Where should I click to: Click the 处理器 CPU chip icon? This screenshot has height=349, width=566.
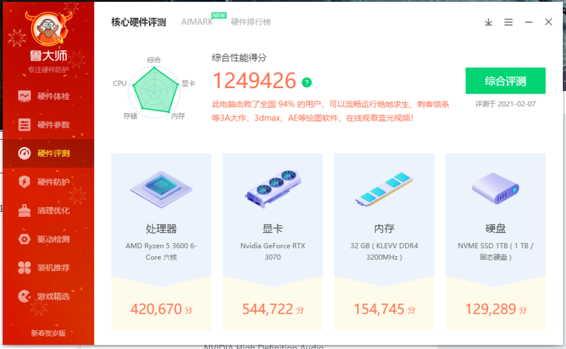coord(161,189)
